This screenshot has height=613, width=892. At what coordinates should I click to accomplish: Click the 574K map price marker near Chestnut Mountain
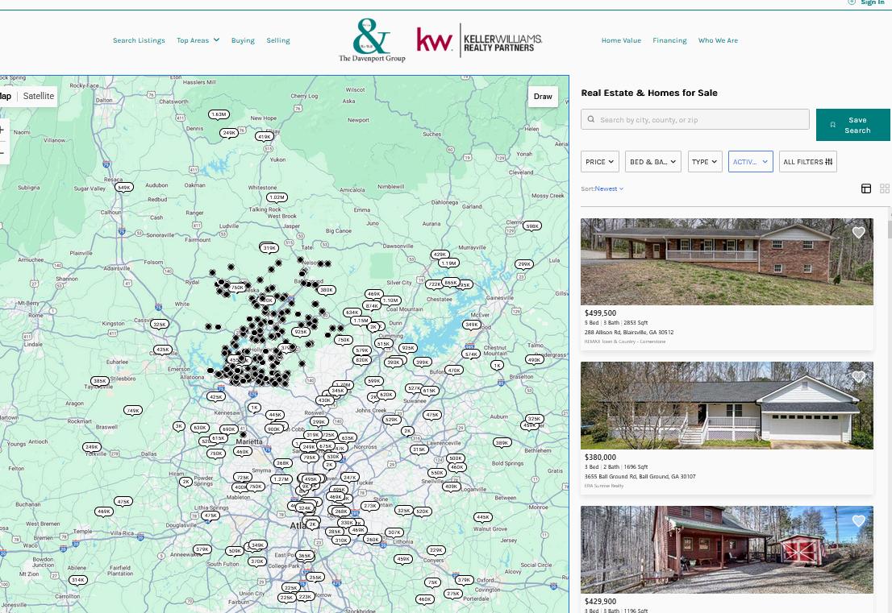click(471, 354)
